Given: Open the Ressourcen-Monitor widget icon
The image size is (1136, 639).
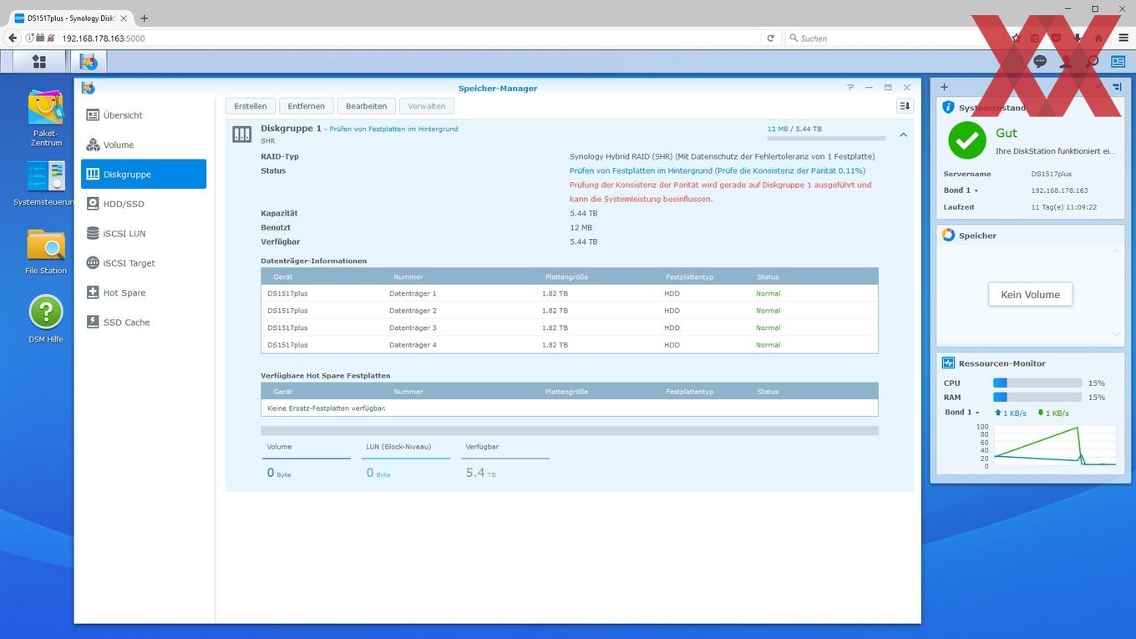Looking at the screenshot, I should (x=948, y=363).
